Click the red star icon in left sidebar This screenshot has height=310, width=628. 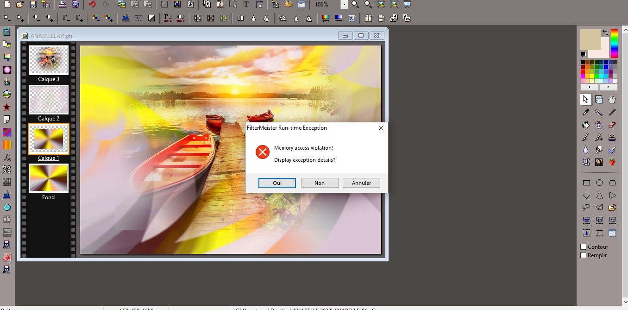(x=7, y=107)
